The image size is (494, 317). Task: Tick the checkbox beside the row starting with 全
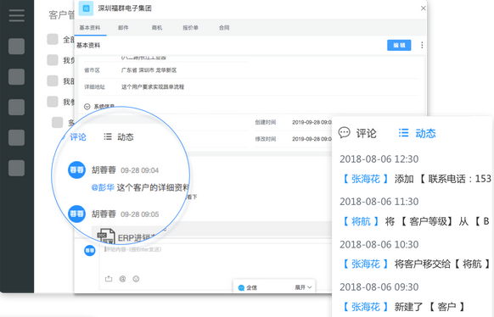53,39
